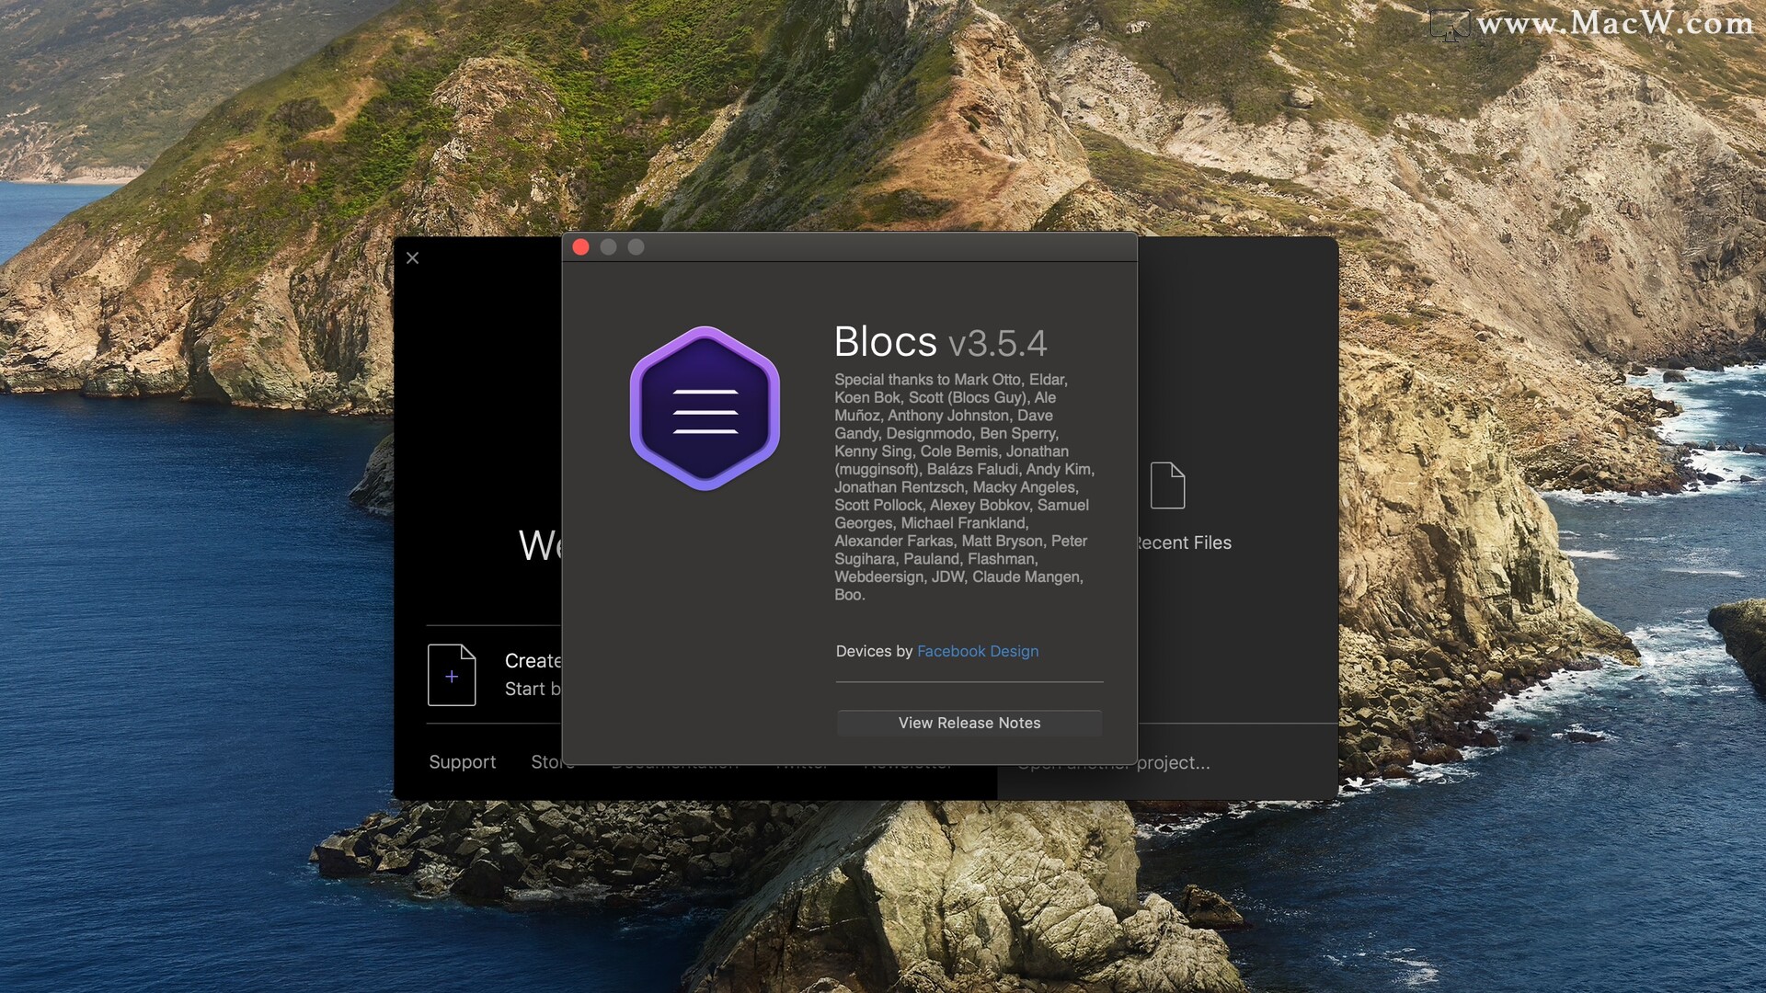Open View Release Notes

969,723
